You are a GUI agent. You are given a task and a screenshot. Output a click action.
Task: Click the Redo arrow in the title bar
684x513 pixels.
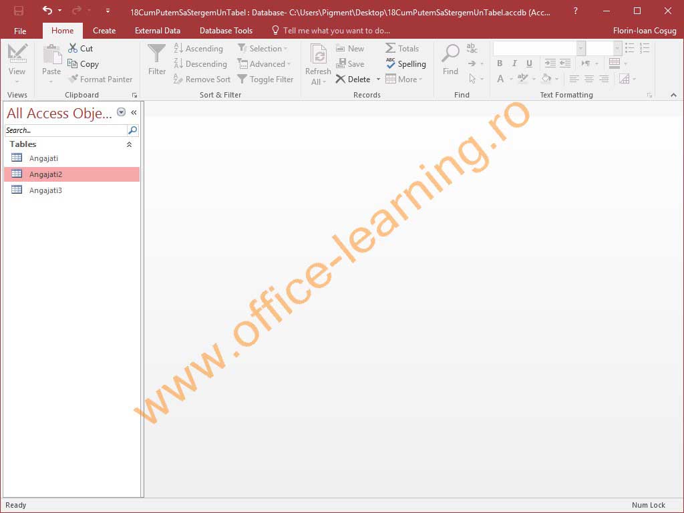pyautogui.click(x=76, y=11)
